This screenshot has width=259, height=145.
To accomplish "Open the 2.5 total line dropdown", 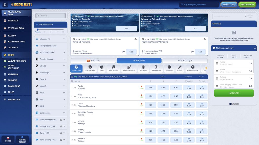I will [201, 77].
